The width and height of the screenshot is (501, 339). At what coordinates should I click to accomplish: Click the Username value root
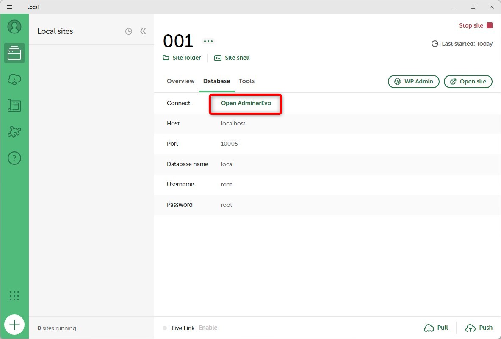227,184
